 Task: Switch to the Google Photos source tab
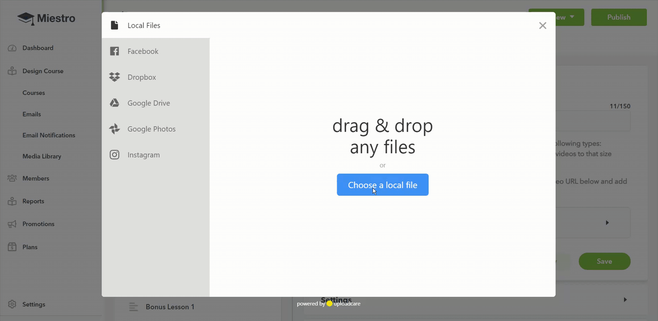point(155,129)
